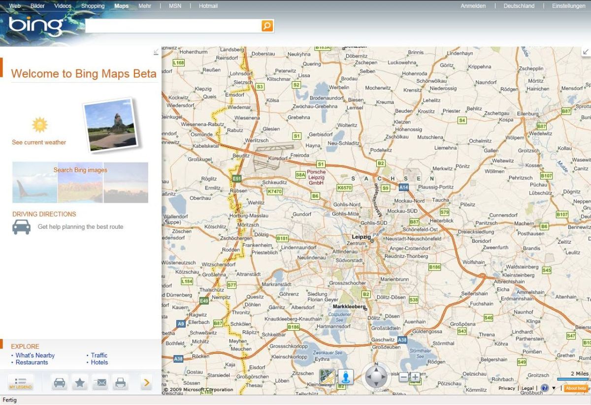Open Einstellungen settings
Image resolution: width=591 pixels, height=405 pixels.
pos(569,6)
